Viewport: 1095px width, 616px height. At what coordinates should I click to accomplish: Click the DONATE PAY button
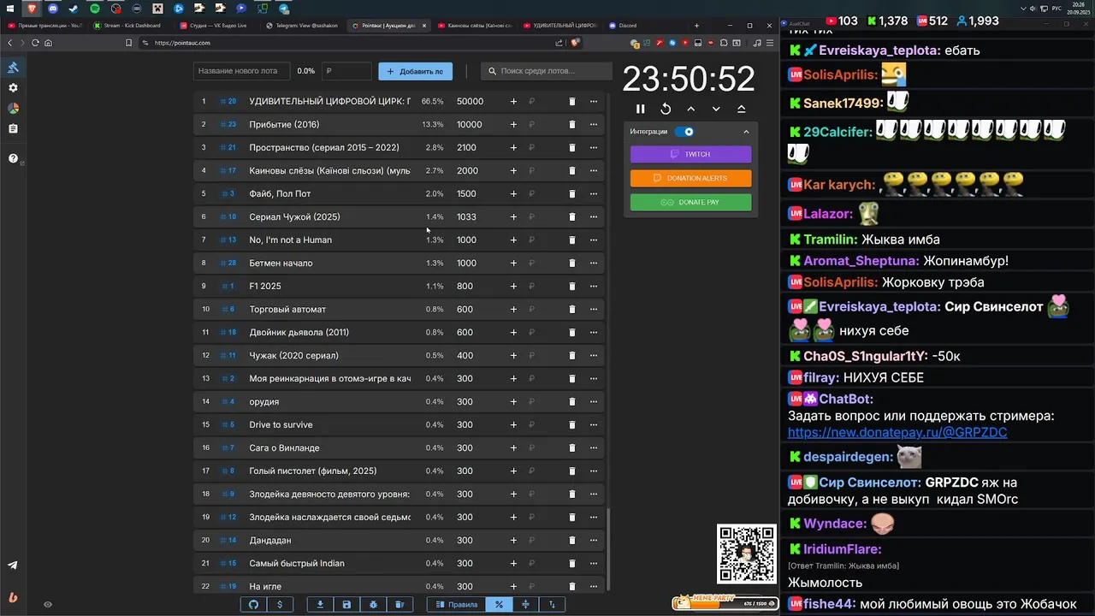tap(690, 202)
